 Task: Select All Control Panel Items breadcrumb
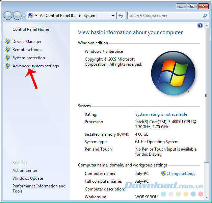coord(58,16)
